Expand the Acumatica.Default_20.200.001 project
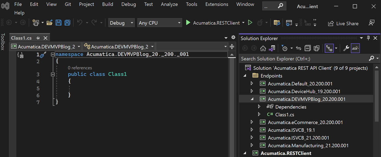This screenshot has height=157, width=381. click(x=252, y=83)
